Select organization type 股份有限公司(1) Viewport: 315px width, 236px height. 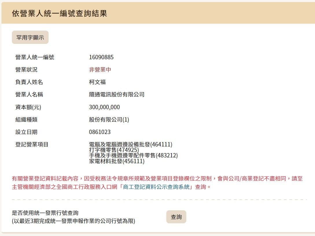click(109, 120)
